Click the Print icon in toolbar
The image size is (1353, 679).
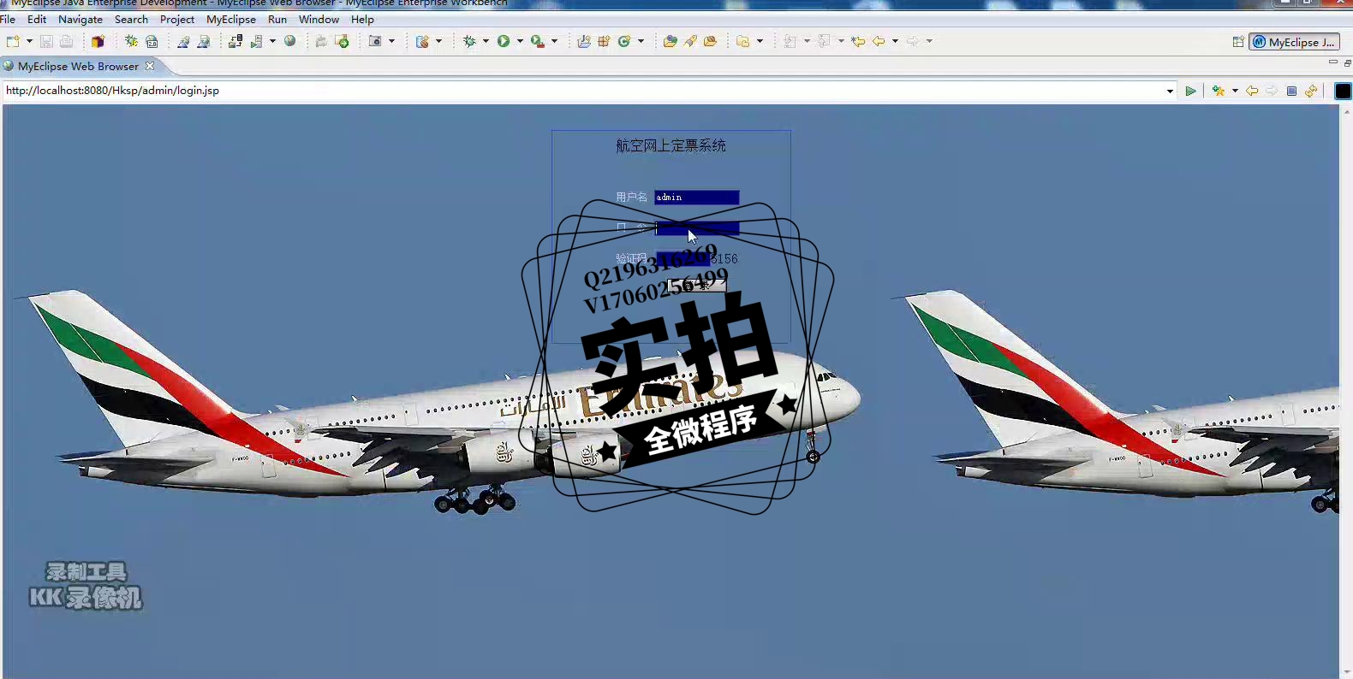pos(66,41)
